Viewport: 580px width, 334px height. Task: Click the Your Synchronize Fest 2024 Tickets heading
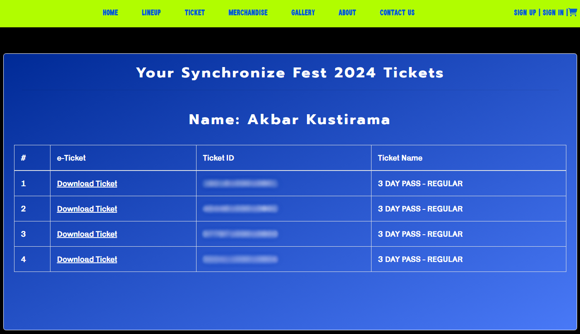coord(290,73)
